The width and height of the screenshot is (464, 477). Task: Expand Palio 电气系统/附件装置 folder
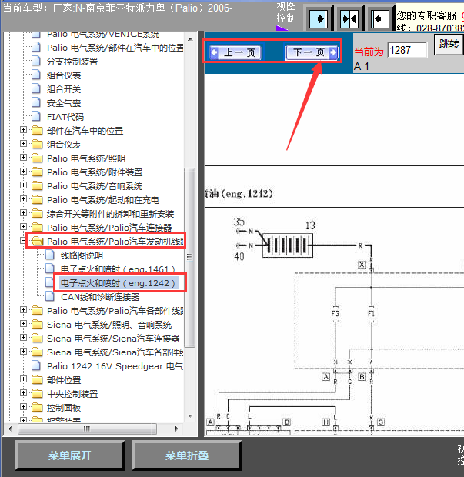coord(23,172)
